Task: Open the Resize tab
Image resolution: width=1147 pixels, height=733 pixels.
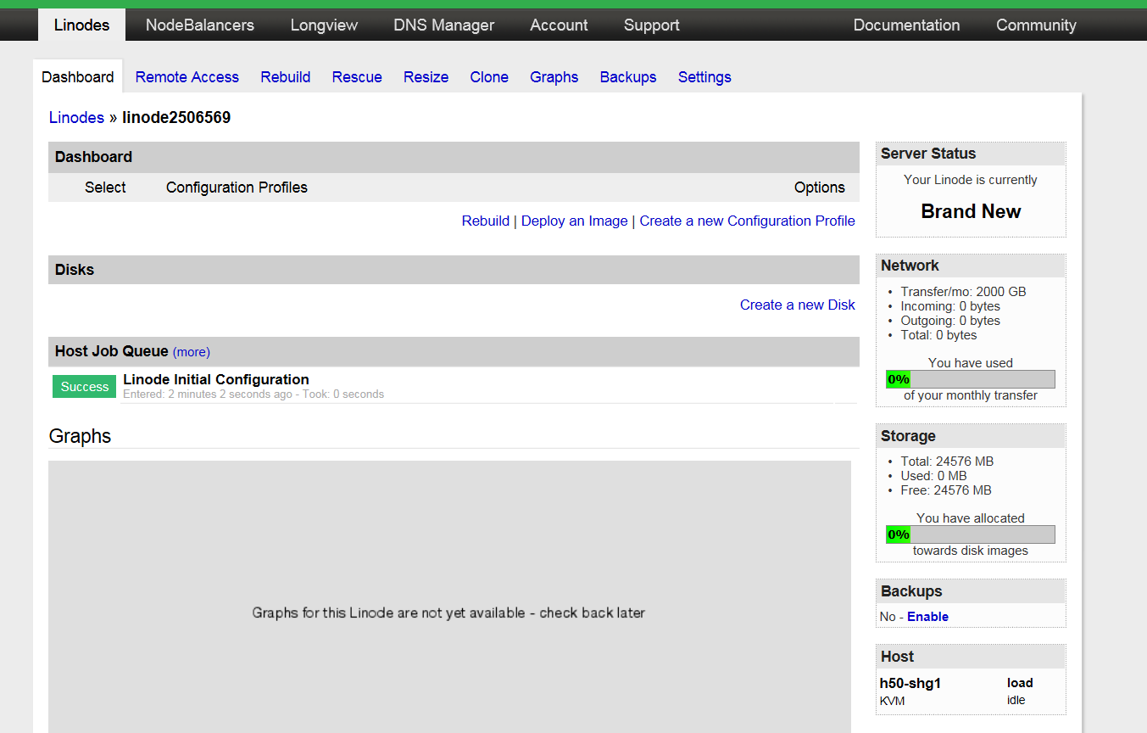Action: tap(426, 77)
